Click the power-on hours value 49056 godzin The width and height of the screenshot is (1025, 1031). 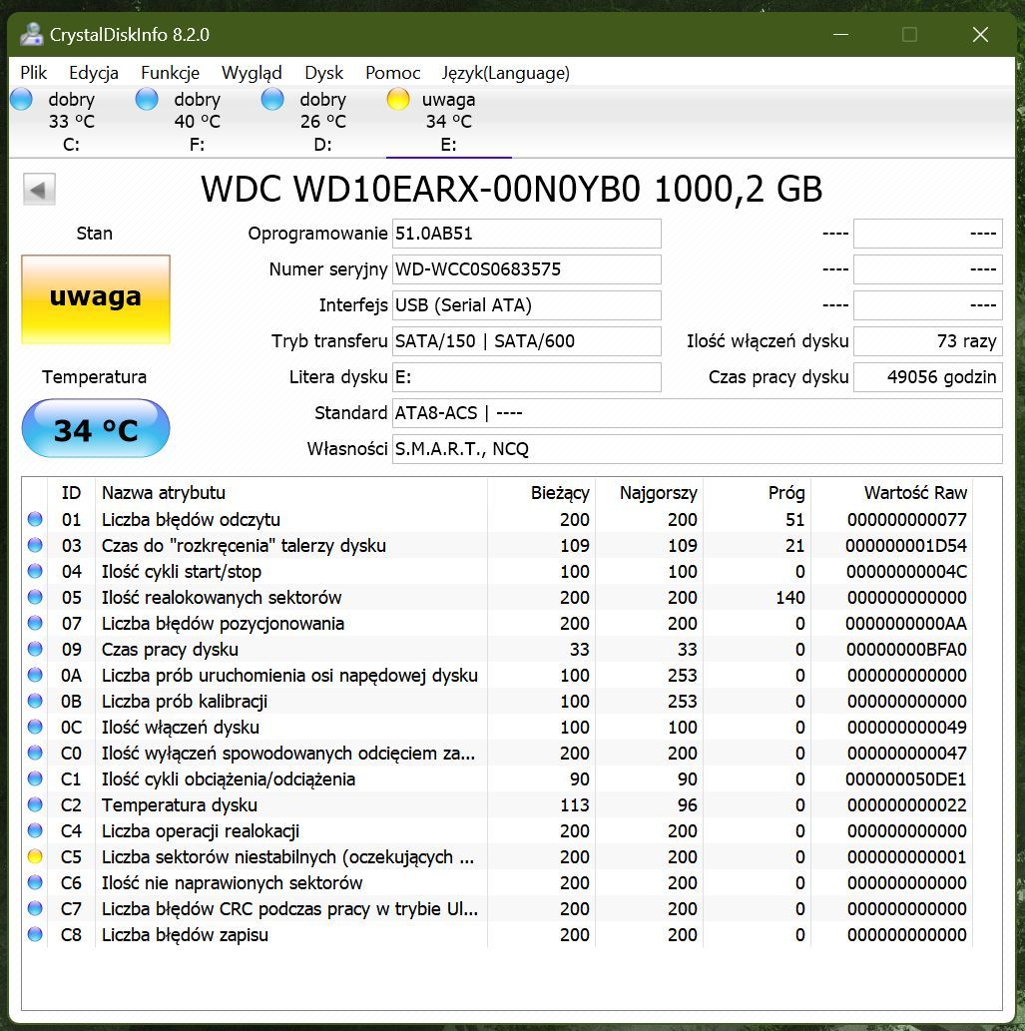point(928,377)
